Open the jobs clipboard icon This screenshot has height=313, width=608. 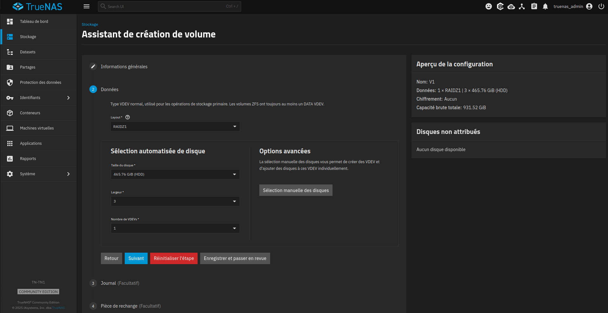point(534,6)
